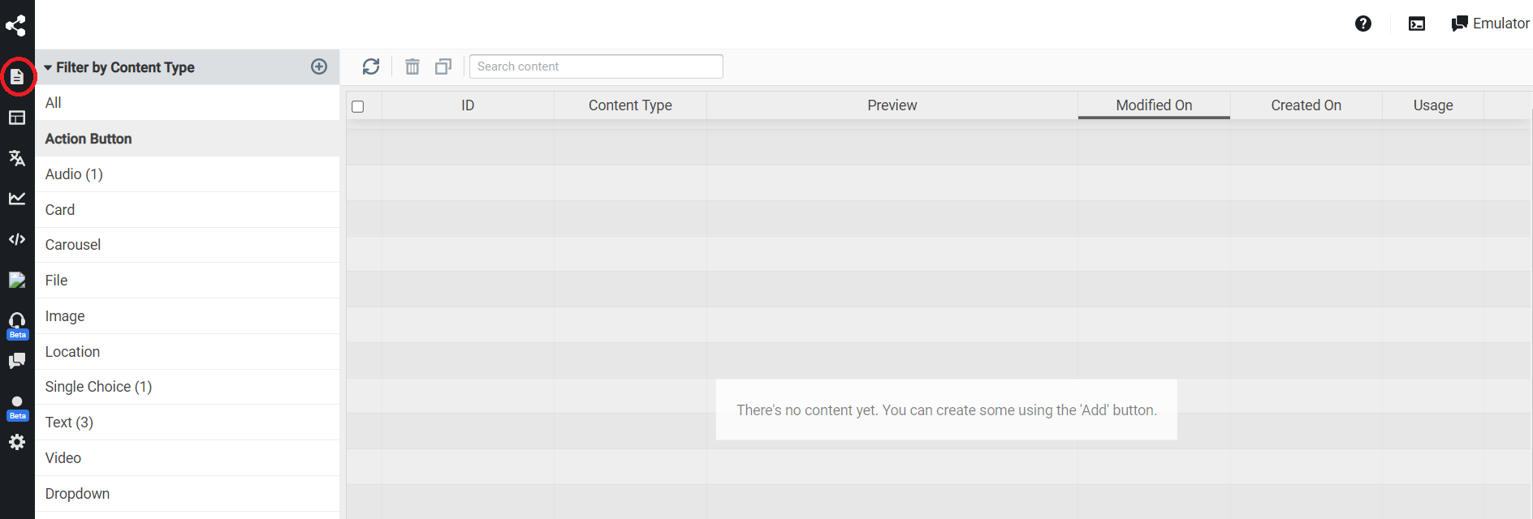This screenshot has width=1533, height=519.
Task: Open the Content document icon in sidebar
Action: click(17, 77)
